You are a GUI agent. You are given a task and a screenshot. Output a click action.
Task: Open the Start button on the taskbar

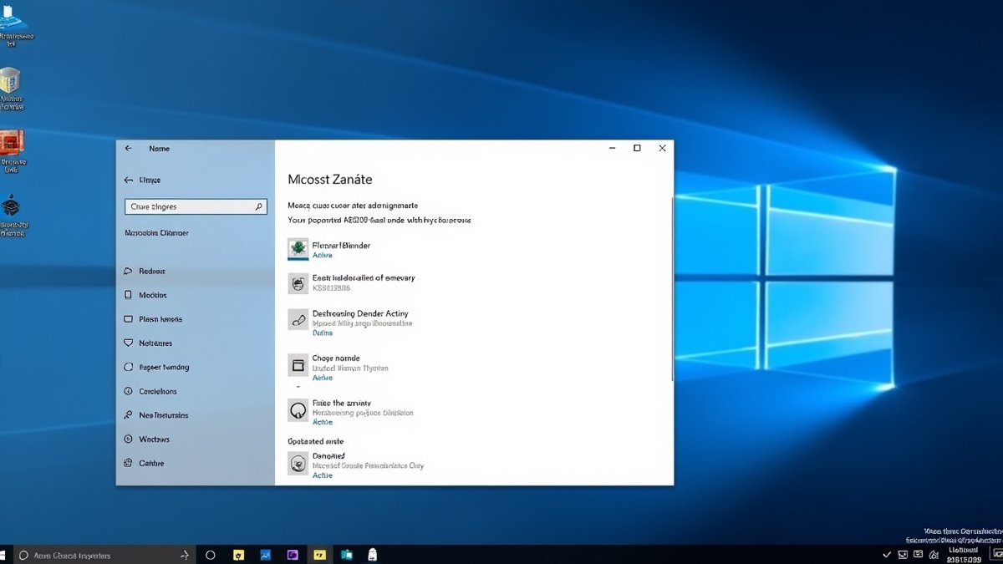pos(3,555)
